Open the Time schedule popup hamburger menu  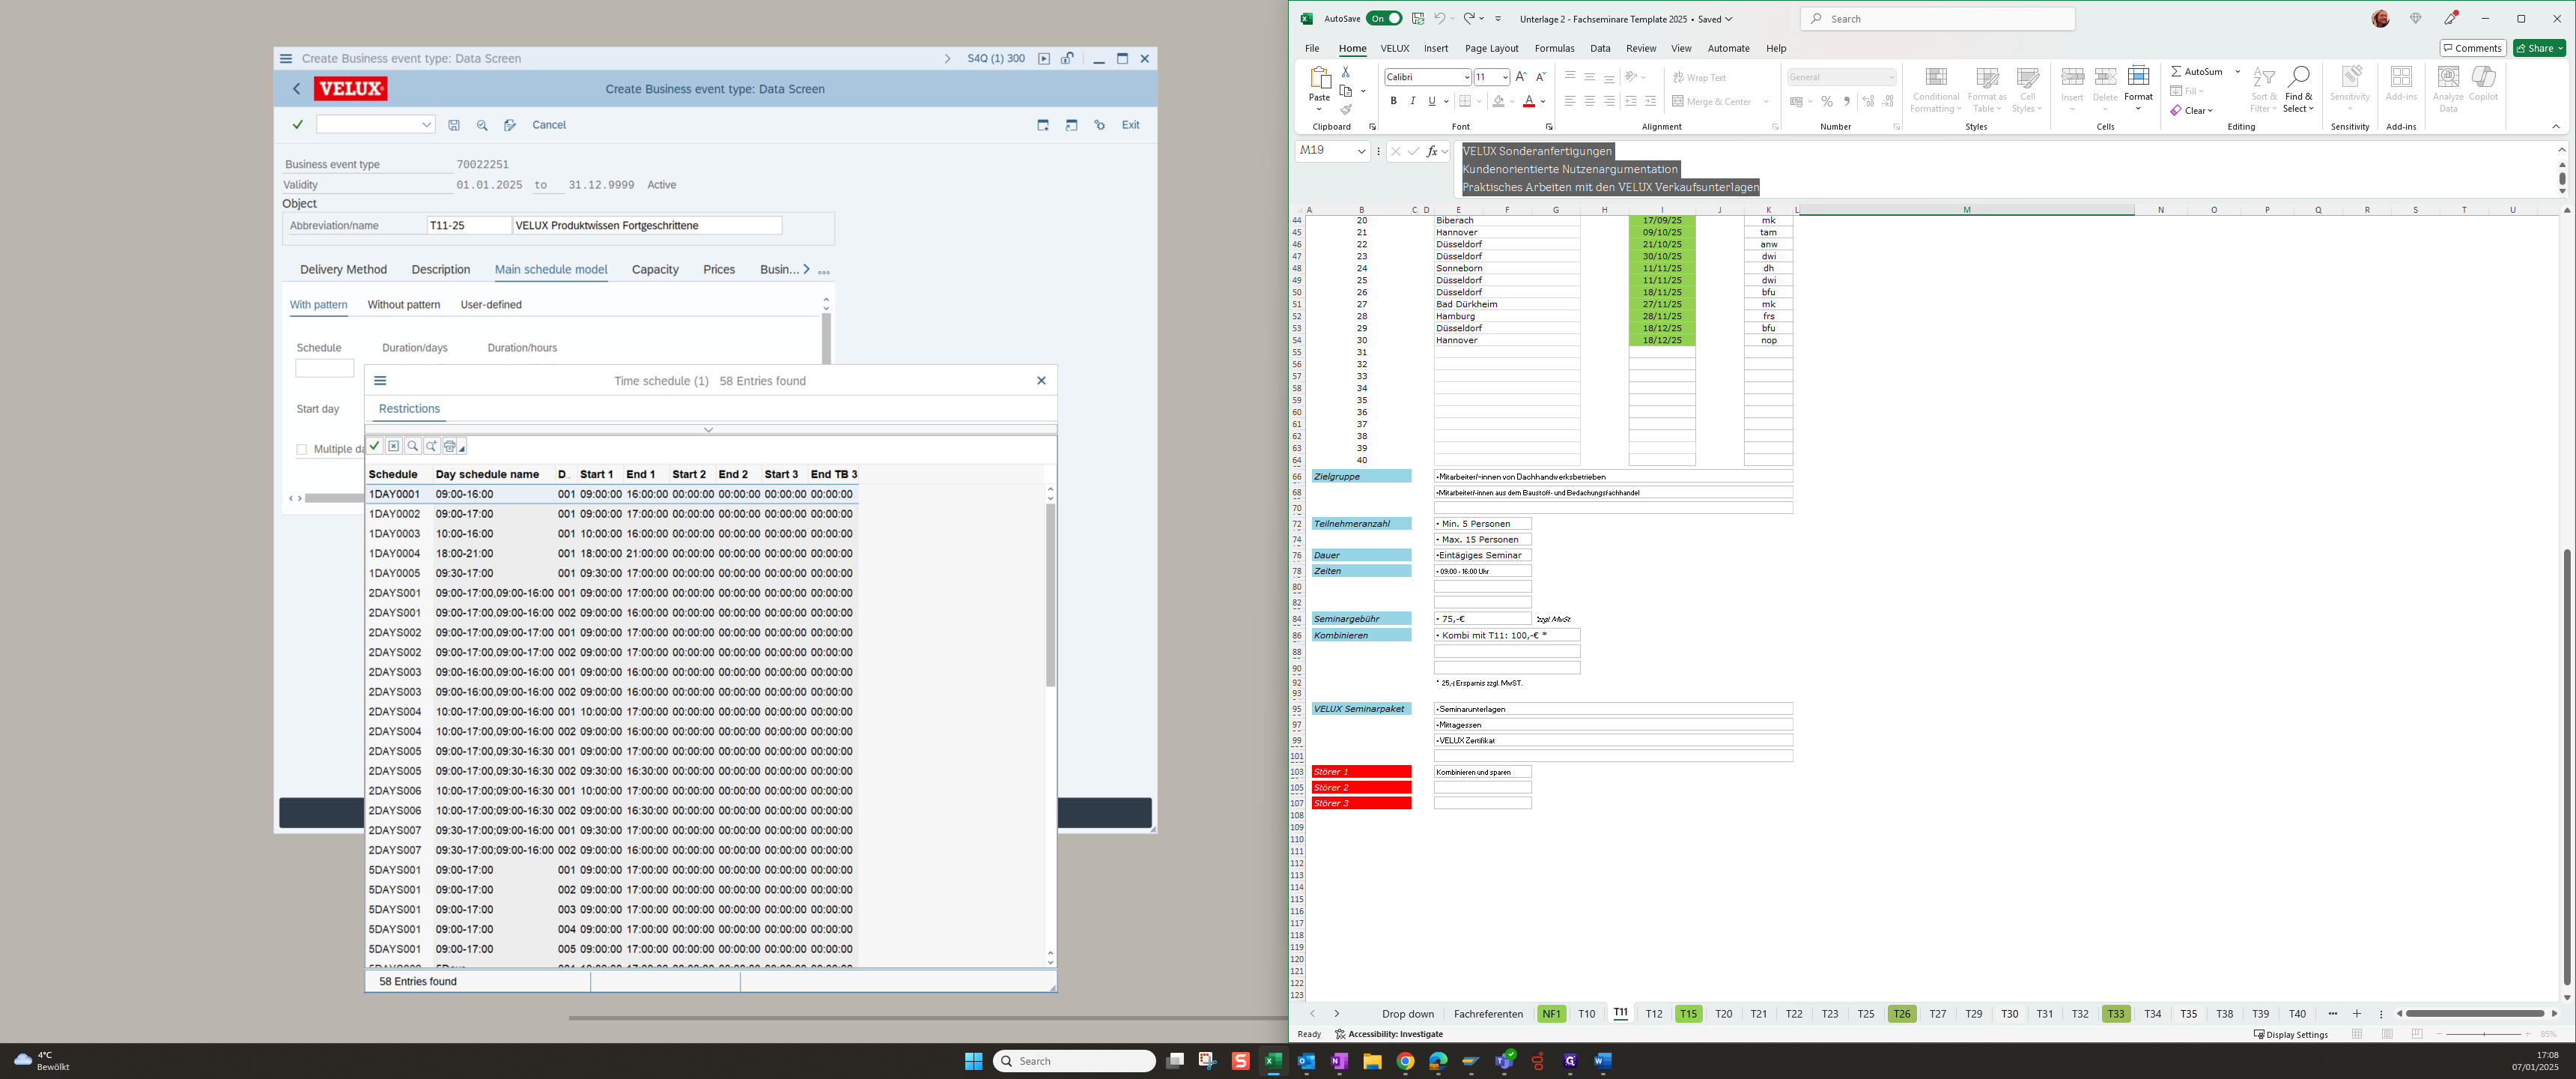tap(380, 381)
